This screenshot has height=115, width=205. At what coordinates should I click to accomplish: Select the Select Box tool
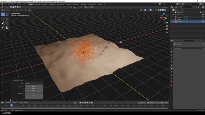pyautogui.click(x=3, y=14)
